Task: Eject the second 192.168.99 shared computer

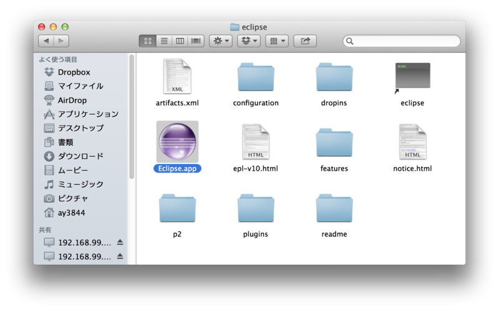Action: [x=120, y=256]
